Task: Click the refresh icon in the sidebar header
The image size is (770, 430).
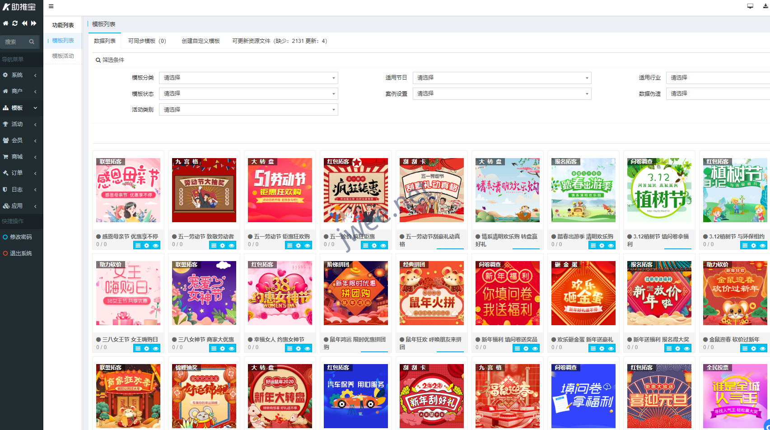Action: (x=15, y=23)
